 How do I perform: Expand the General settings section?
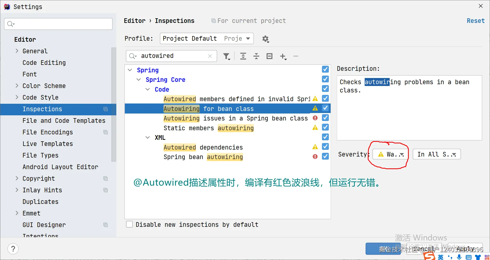point(17,51)
